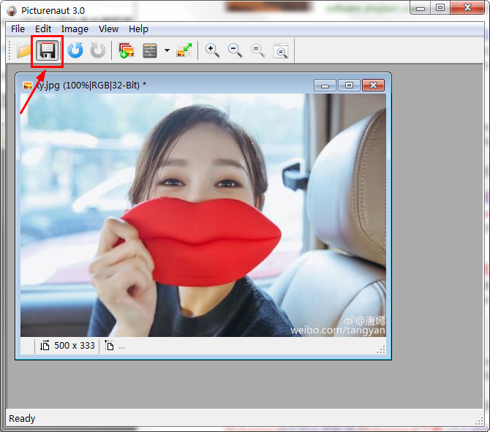Maximize the ty.jpg image window
This screenshot has height=432, width=490.
tap(349, 86)
